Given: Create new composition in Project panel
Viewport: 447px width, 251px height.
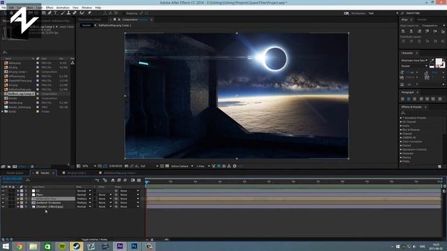Looking at the screenshot, I should click(x=15, y=167).
